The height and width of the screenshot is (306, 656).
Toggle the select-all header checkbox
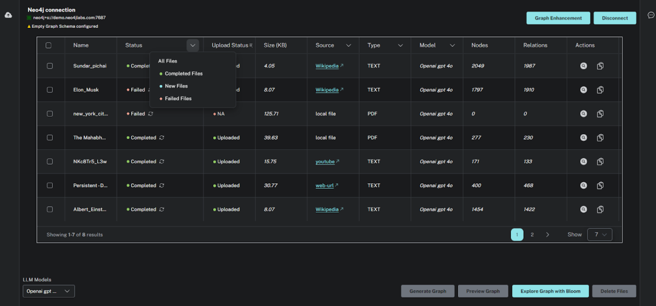coord(49,46)
